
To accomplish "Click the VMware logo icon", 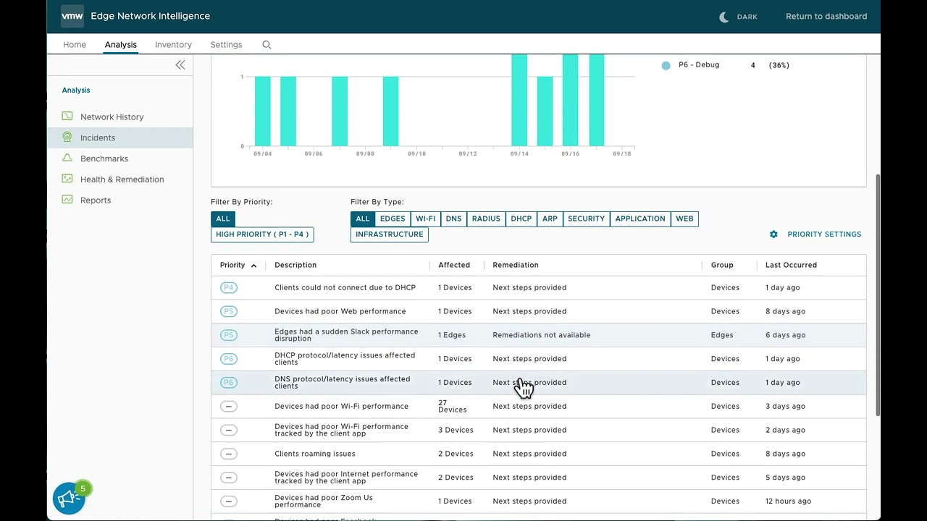I will tap(72, 16).
